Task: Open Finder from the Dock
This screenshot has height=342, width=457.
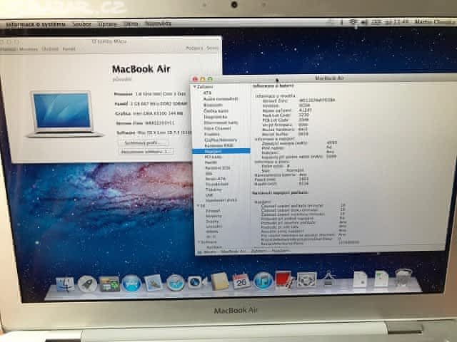Action: (x=65, y=284)
